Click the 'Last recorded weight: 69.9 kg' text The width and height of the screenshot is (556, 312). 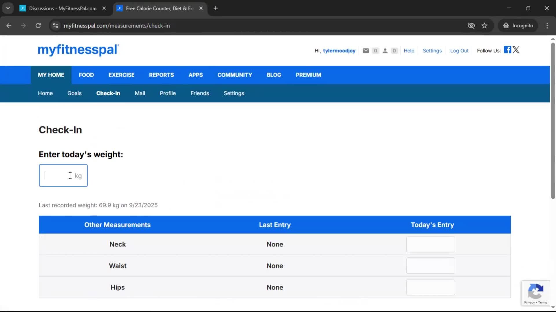(98, 205)
